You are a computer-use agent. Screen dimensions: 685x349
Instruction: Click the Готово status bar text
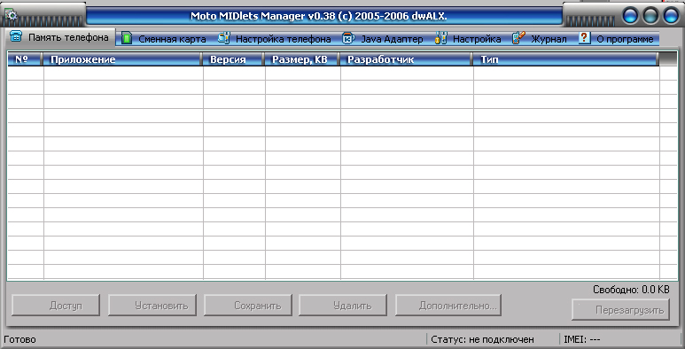20,339
